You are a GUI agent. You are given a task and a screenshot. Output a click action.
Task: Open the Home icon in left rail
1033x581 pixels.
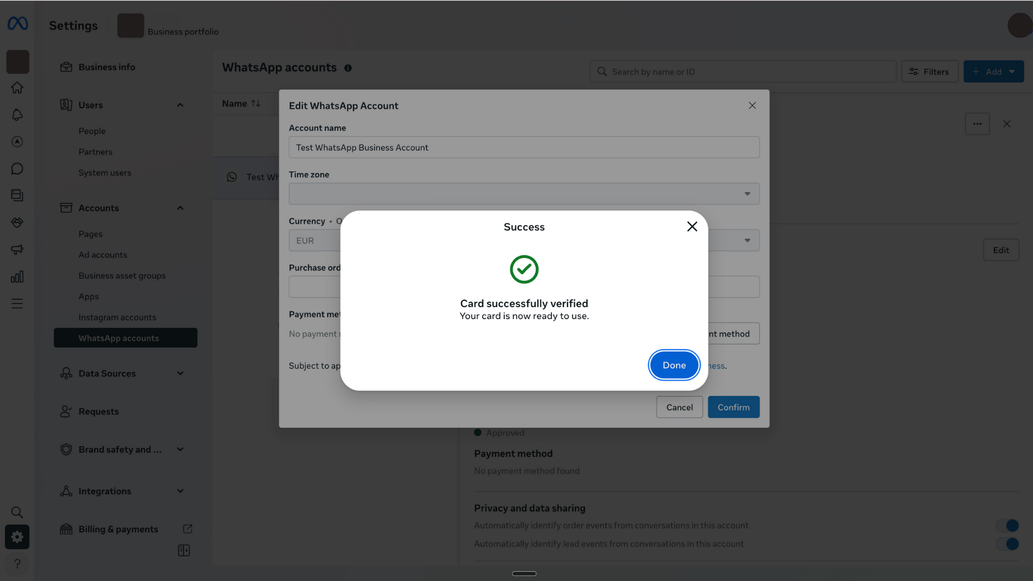coord(17,88)
